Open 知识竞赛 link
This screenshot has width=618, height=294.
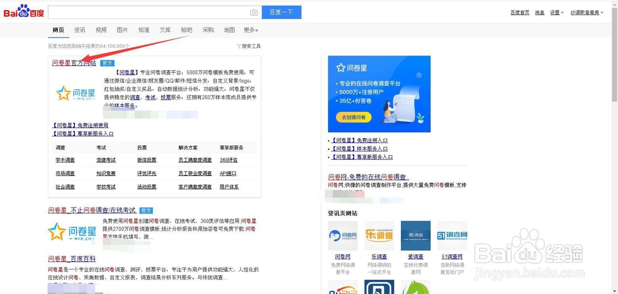click(106, 173)
